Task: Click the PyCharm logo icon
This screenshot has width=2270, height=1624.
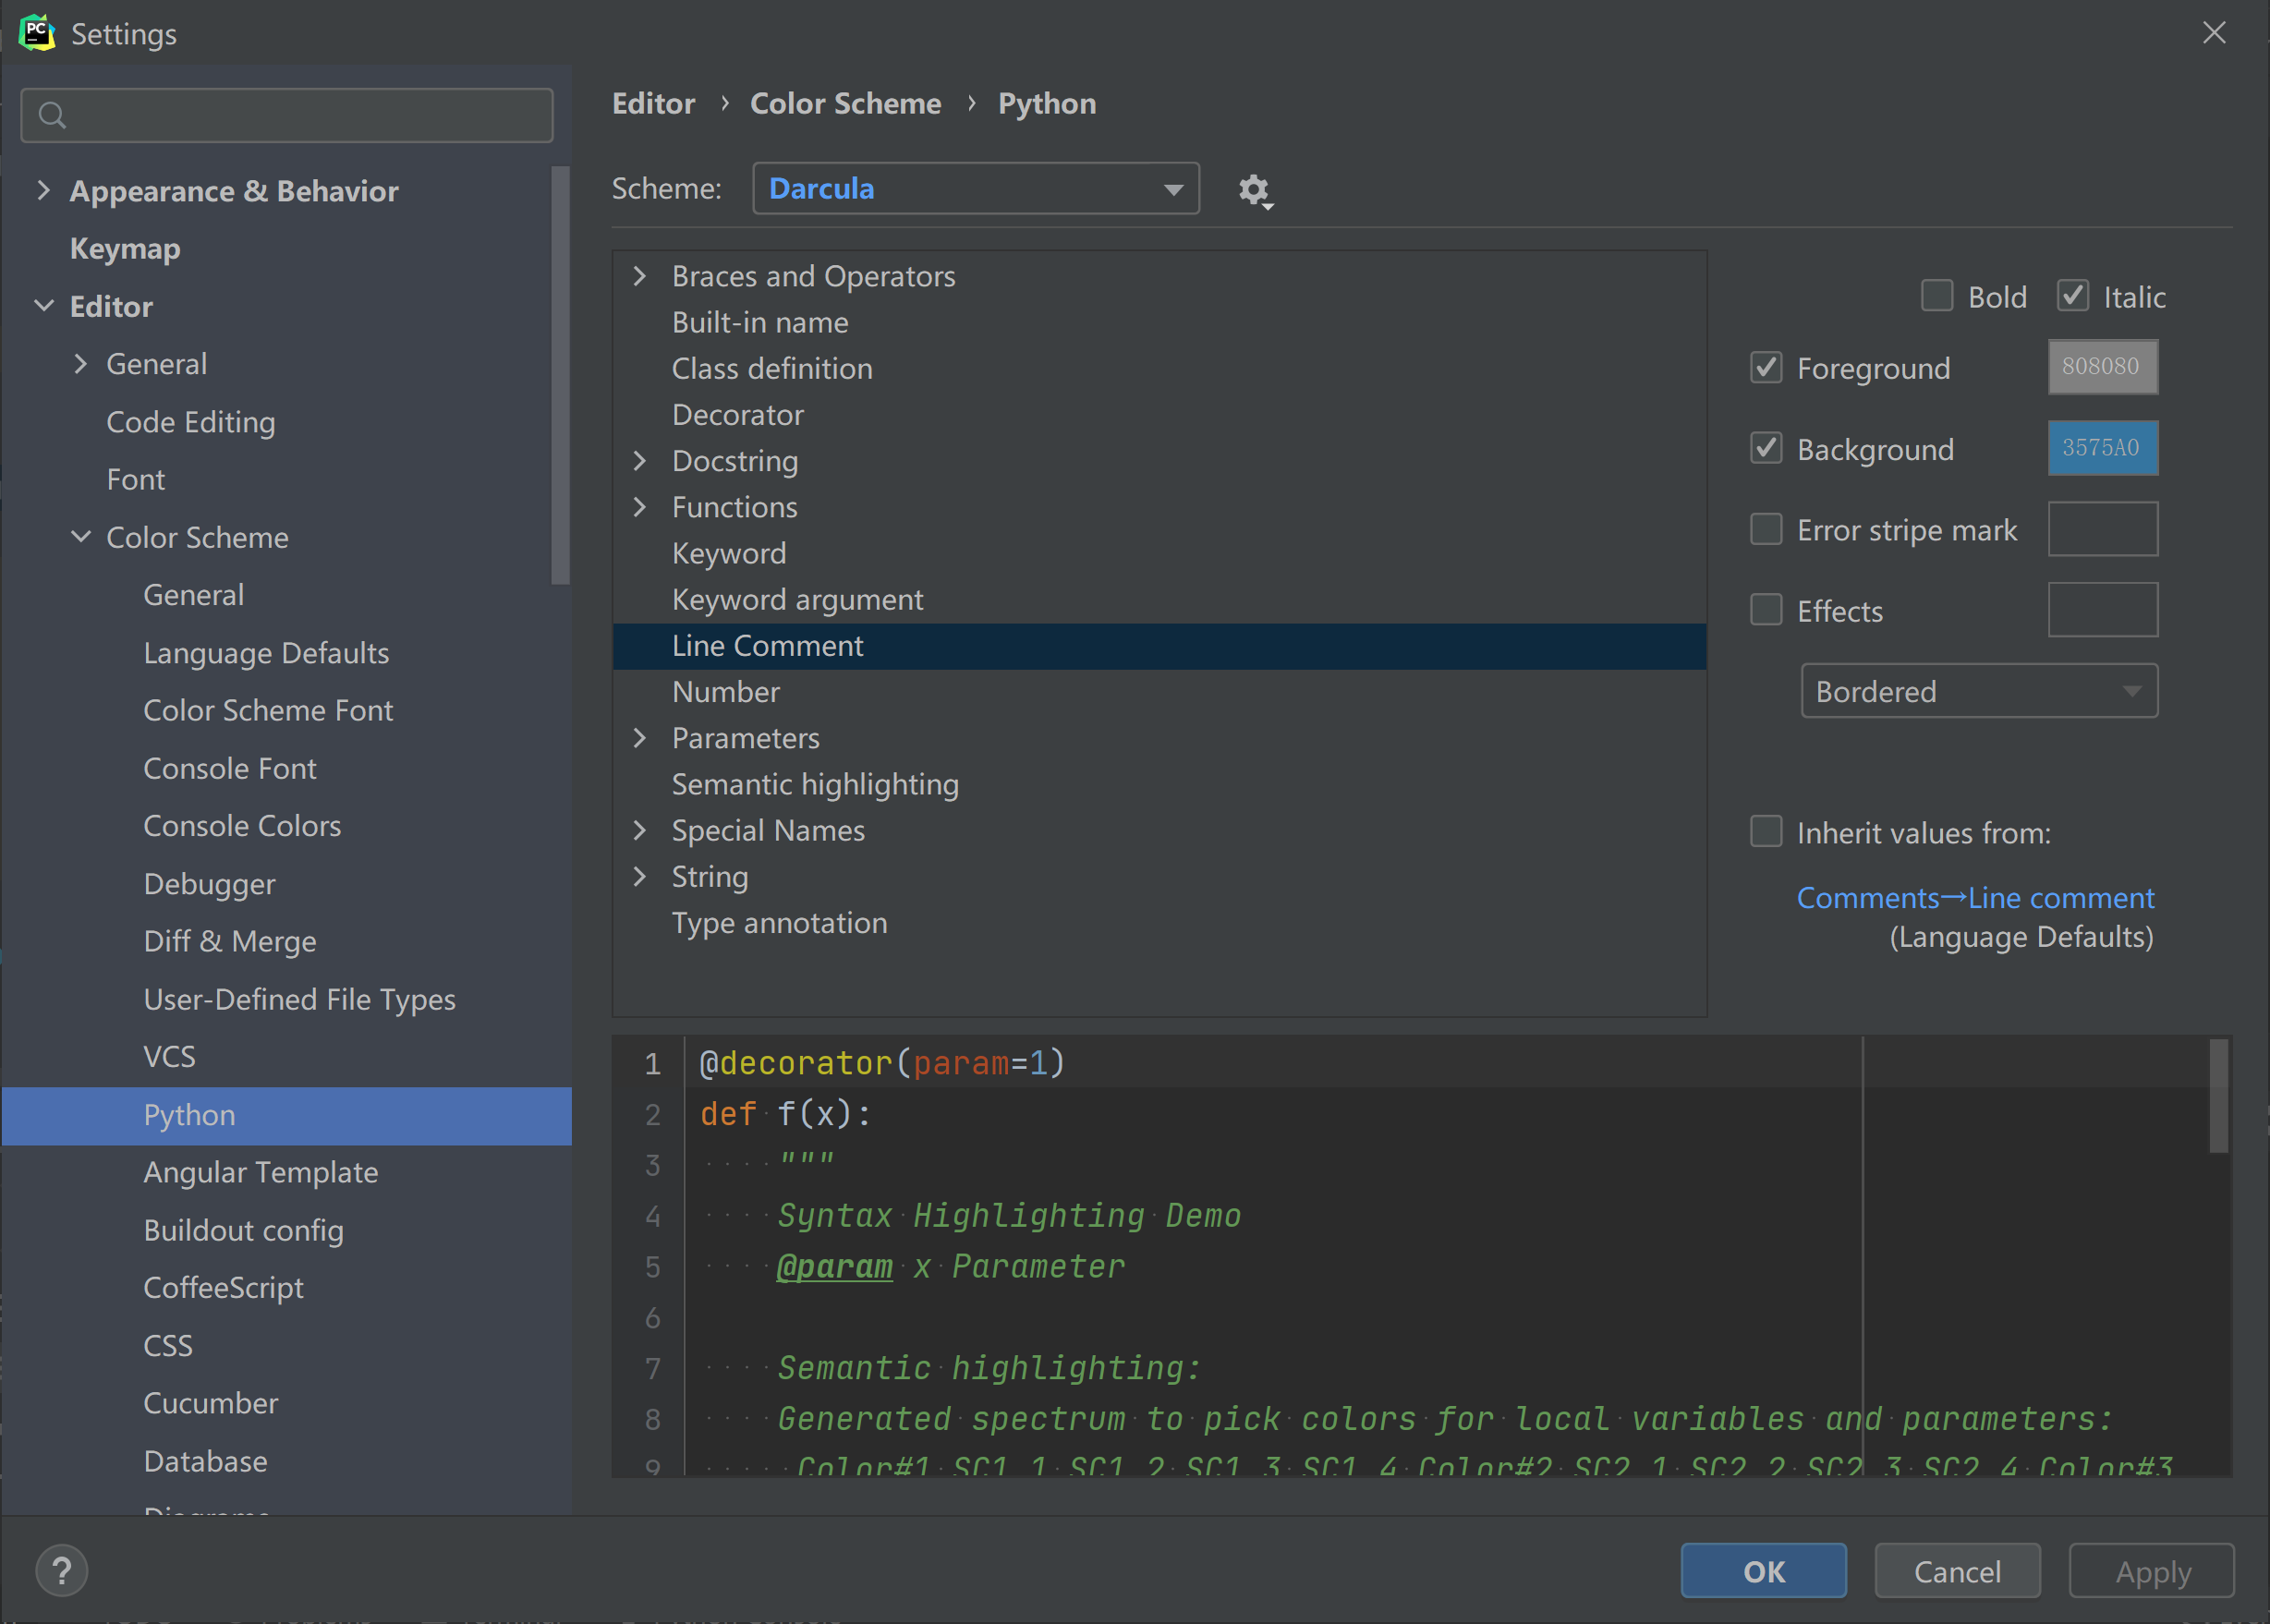Action: 37,33
